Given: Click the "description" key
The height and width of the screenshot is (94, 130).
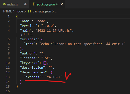Looking at the screenshot, I should [x=32, y=67].
